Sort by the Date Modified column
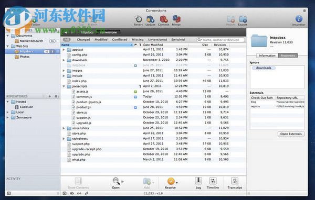 coord(165,45)
